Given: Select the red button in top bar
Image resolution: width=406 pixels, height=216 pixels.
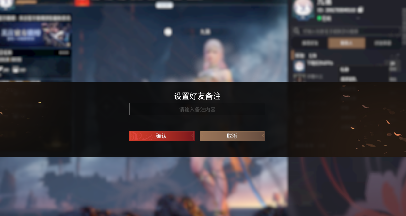Looking at the screenshot, I should click(82, 3).
